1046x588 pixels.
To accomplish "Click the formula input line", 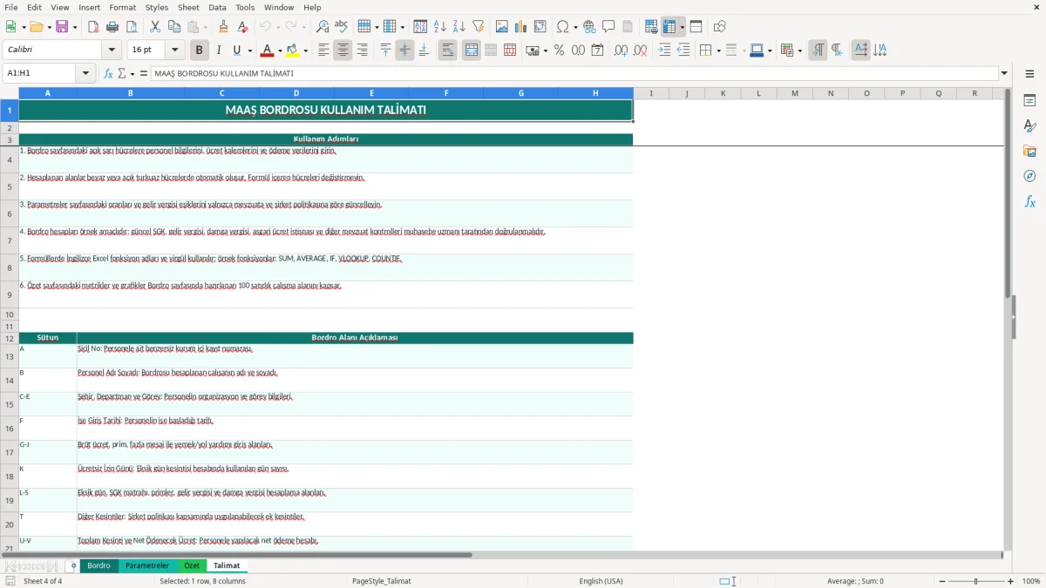I will point(574,73).
